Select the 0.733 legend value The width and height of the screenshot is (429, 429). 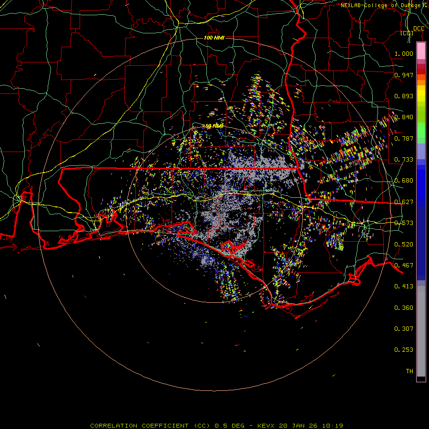404,160
